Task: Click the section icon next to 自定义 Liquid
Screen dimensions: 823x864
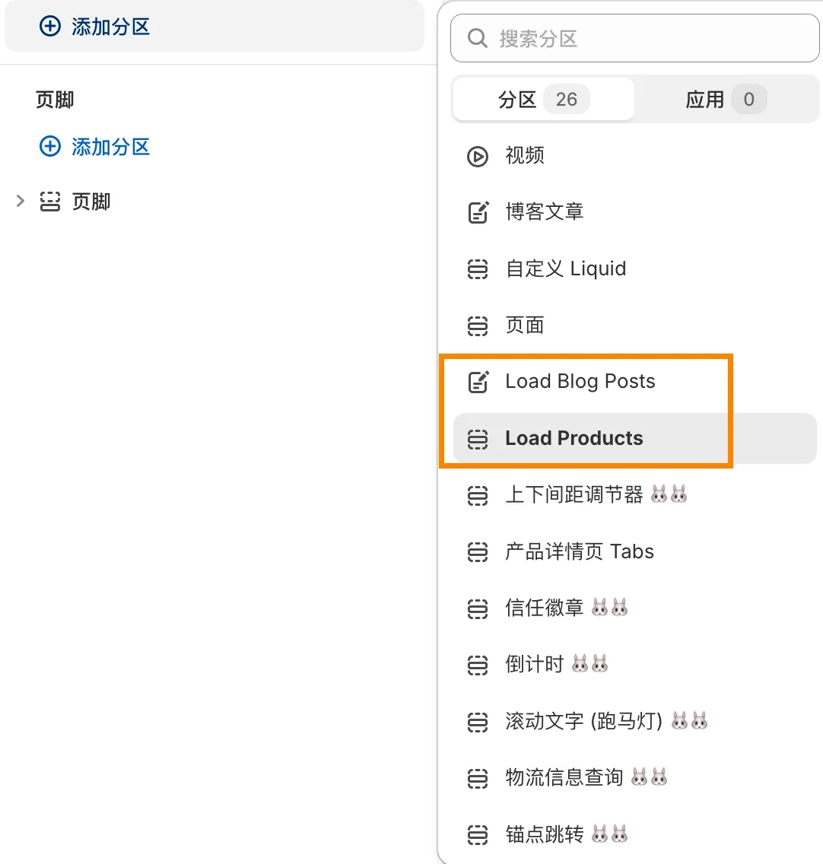Action: tap(478, 268)
